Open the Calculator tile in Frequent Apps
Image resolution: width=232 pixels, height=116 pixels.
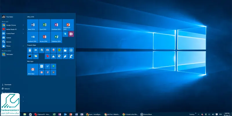(x=30, y=50)
